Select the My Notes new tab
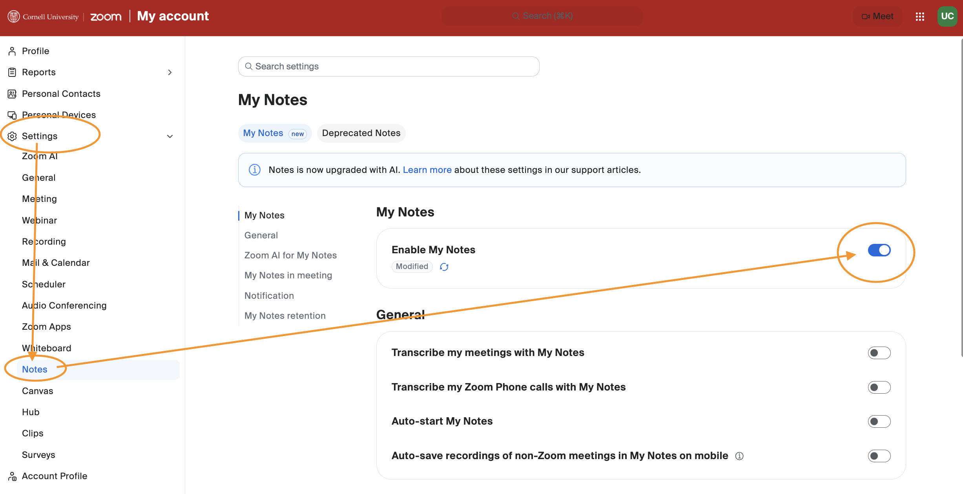Image resolution: width=963 pixels, height=494 pixels. click(x=275, y=133)
